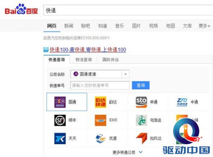Screen dimensions: 213x157
Task: Select the 天天 courier logo
Action: (x=60, y=138)
